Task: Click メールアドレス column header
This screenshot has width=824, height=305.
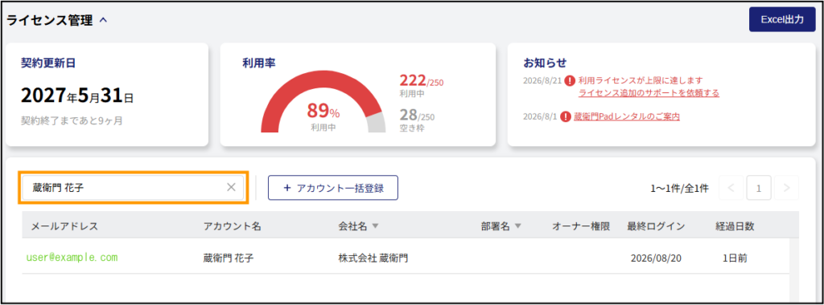Action: 64,226
